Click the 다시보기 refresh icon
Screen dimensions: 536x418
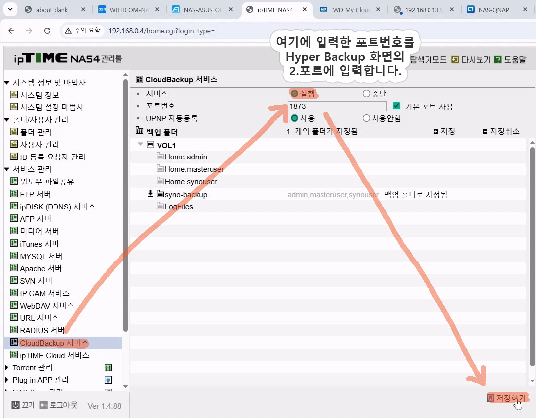tap(455, 59)
